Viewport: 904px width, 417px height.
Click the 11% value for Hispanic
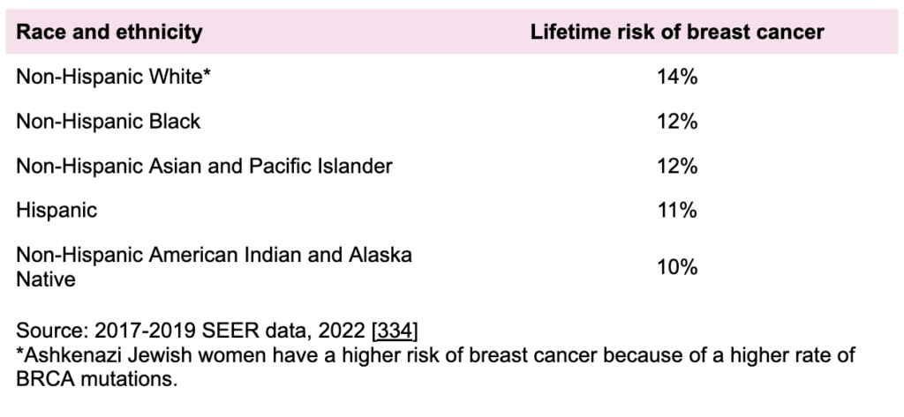point(677,211)
